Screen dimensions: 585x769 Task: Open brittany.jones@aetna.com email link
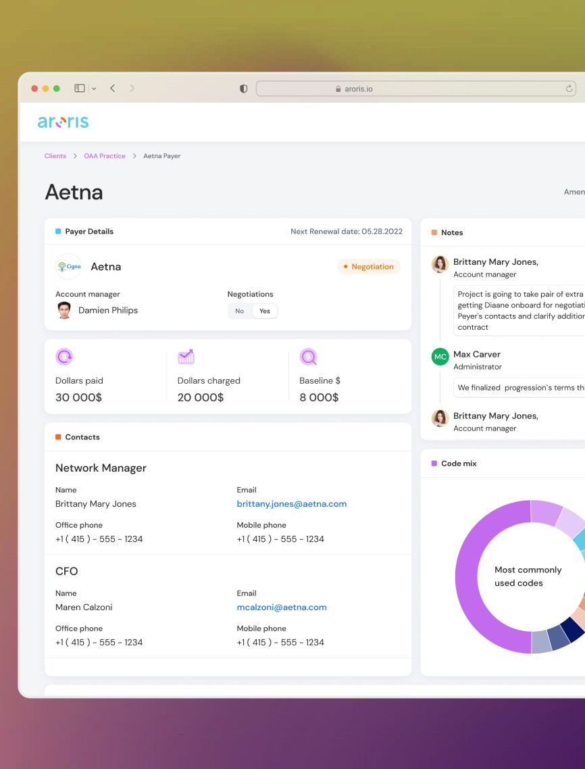[x=292, y=503]
